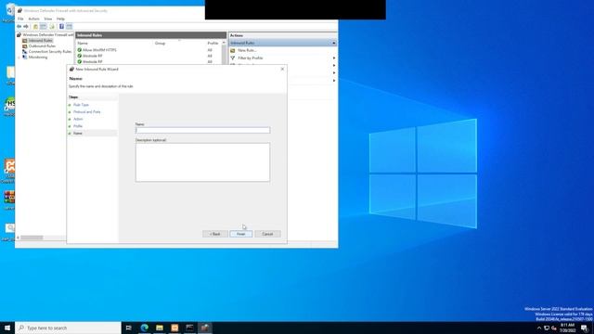Open the View menu
Viewport: 594px width, 334px height.
point(48,19)
